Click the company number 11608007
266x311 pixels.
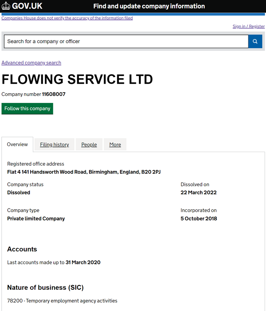tap(54, 94)
